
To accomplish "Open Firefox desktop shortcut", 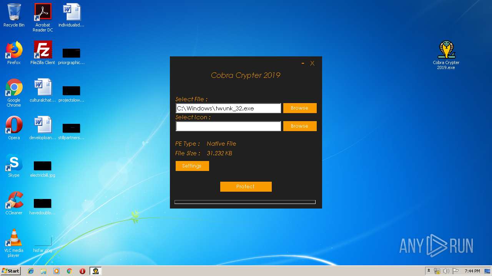I will click(14, 53).
